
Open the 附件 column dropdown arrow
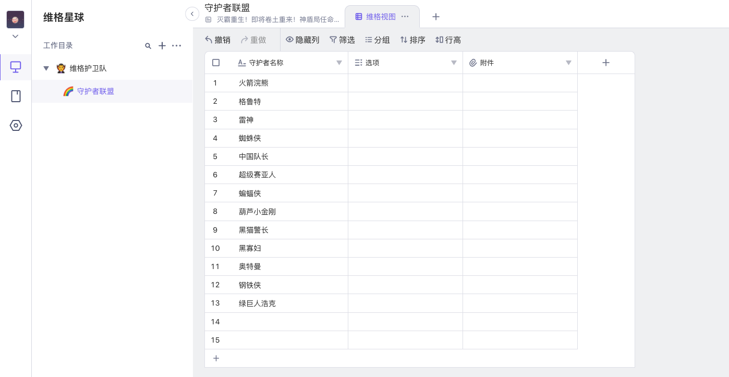click(x=568, y=63)
